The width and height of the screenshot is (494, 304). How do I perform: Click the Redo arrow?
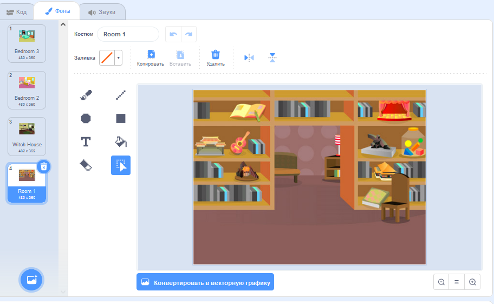188,34
